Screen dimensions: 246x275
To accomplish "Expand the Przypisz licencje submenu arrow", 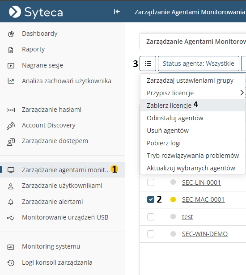I will 242,93.
